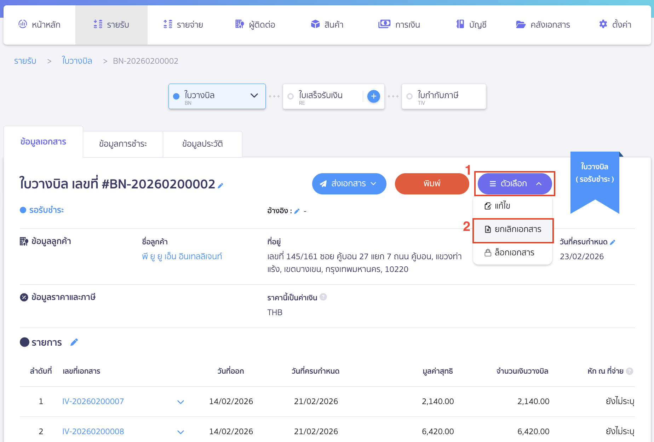The image size is (654, 442).
Task: Click the help icon beside หัก ณ ที่จ่าย
Action: (629, 371)
